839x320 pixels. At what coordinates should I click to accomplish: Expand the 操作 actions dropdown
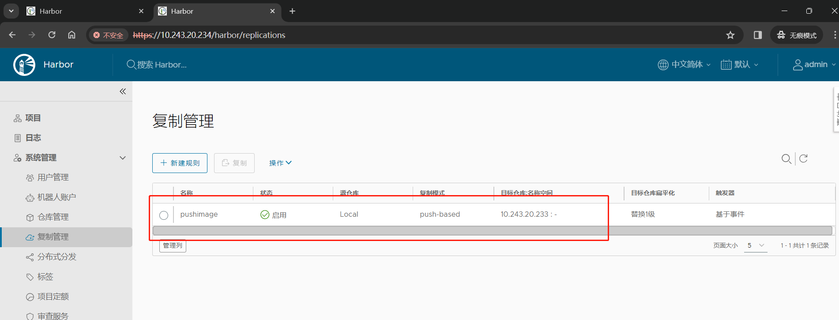pos(280,163)
